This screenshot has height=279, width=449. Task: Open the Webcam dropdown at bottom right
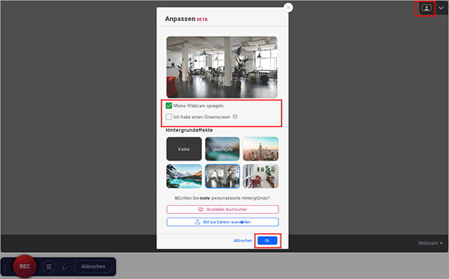point(430,243)
